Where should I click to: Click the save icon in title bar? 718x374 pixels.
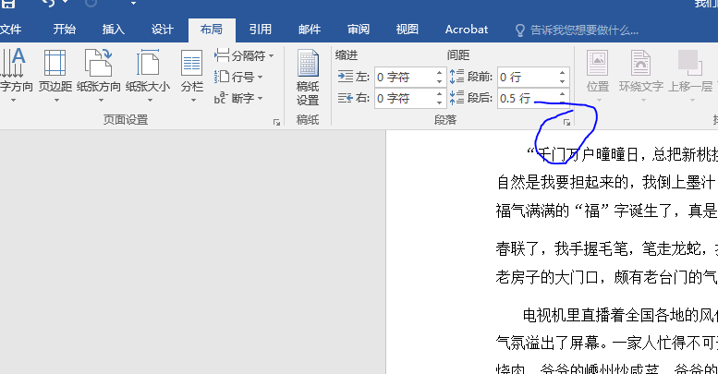[x=7, y=5]
